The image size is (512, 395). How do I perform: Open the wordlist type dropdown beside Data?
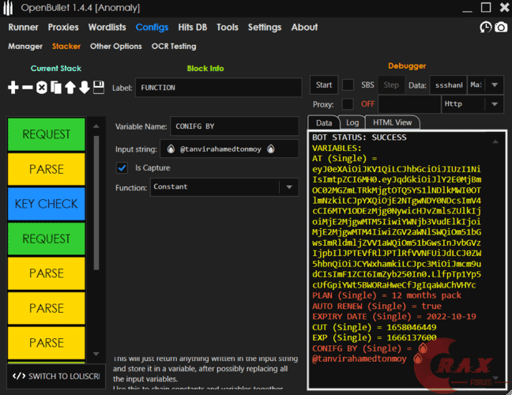[x=494, y=85]
